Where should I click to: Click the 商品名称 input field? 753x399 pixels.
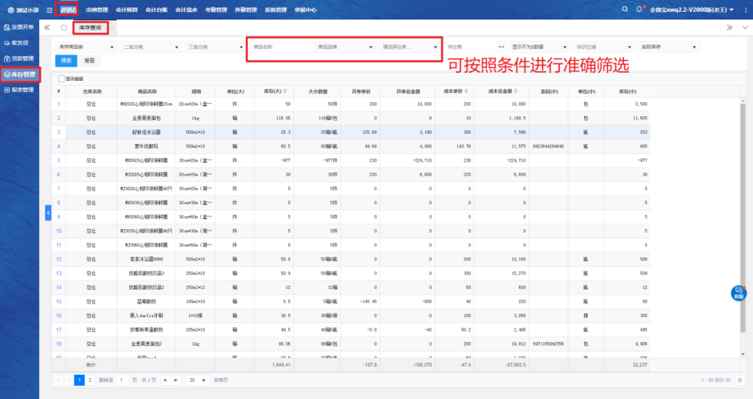pyautogui.click(x=280, y=47)
